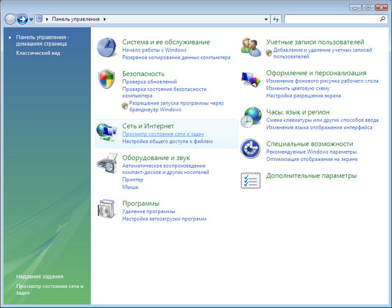
Task: Open the Специальные возможности heading
Action: click(x=310, y=144)
